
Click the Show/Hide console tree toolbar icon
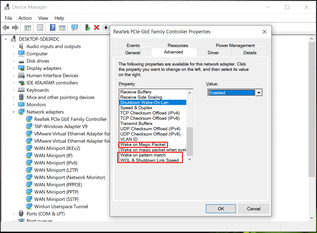tap(28, 28)
